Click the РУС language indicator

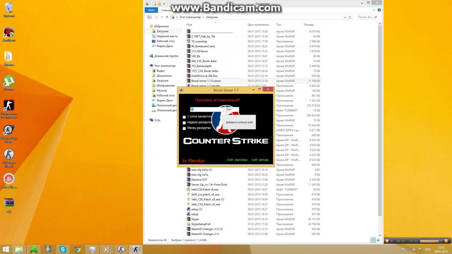pyautogui.click(x=428, y=249)
